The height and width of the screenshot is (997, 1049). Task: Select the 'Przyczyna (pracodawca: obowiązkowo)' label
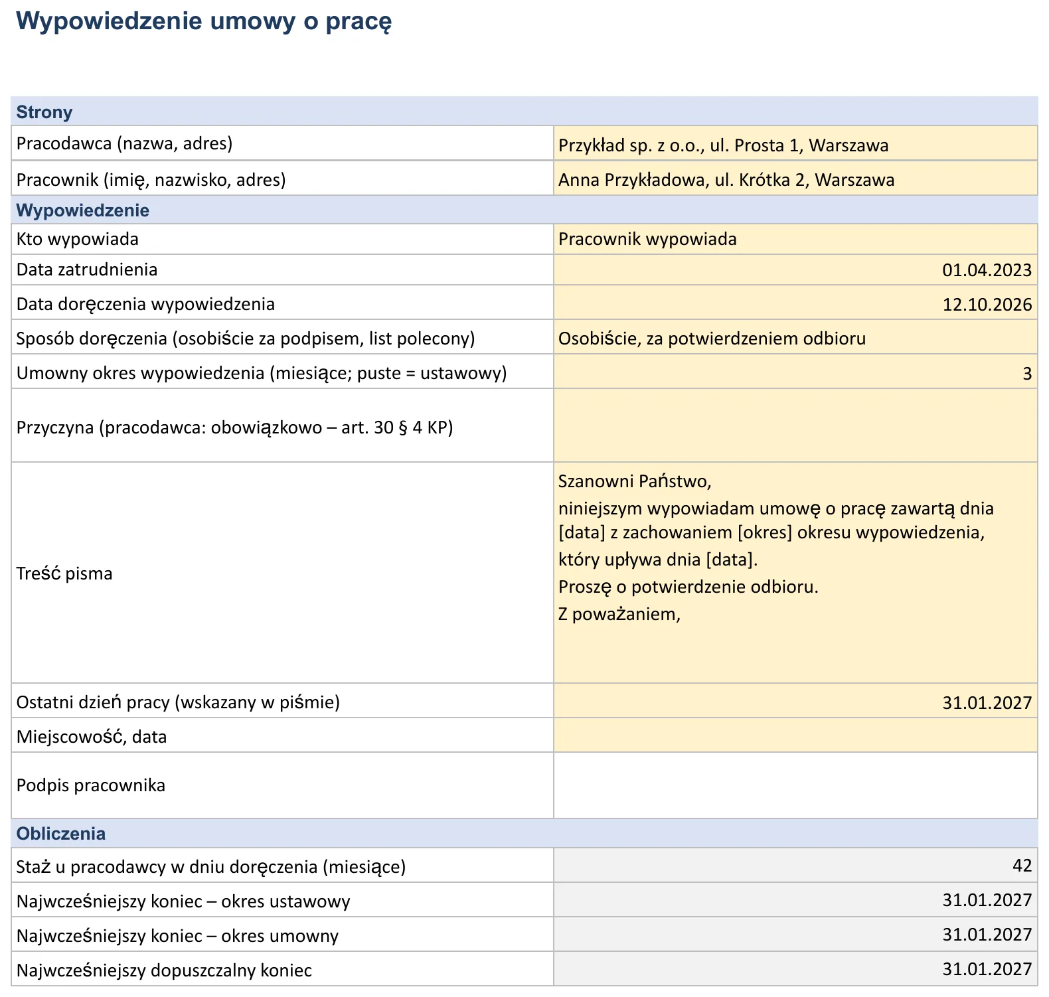(x=234, y=427)
